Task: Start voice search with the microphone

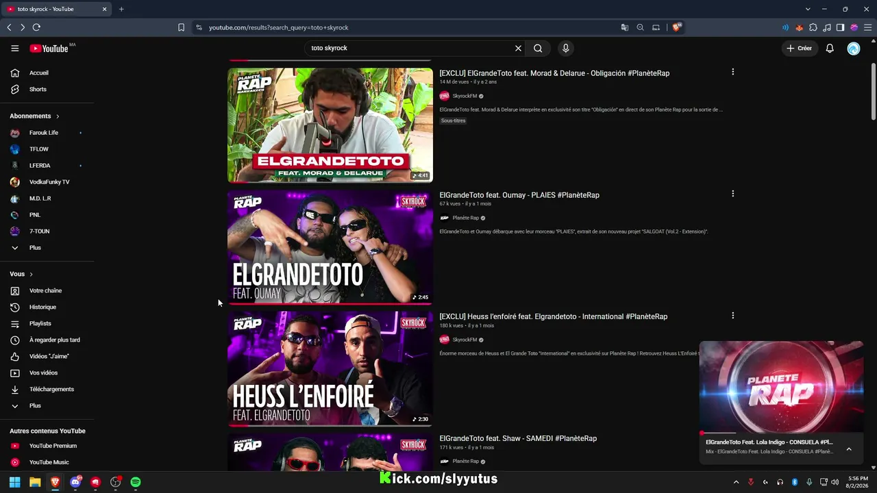Action: pos(565,48)
